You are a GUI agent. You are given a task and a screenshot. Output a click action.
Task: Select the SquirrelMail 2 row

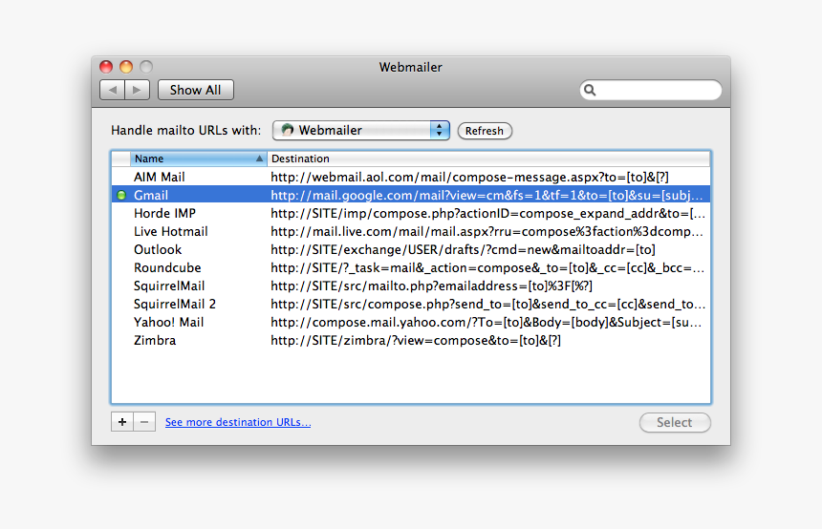(x=411, y=305)
